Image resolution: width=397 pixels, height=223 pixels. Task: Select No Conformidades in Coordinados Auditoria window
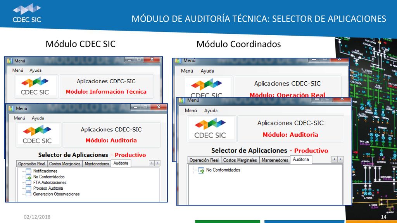[223, 170]
